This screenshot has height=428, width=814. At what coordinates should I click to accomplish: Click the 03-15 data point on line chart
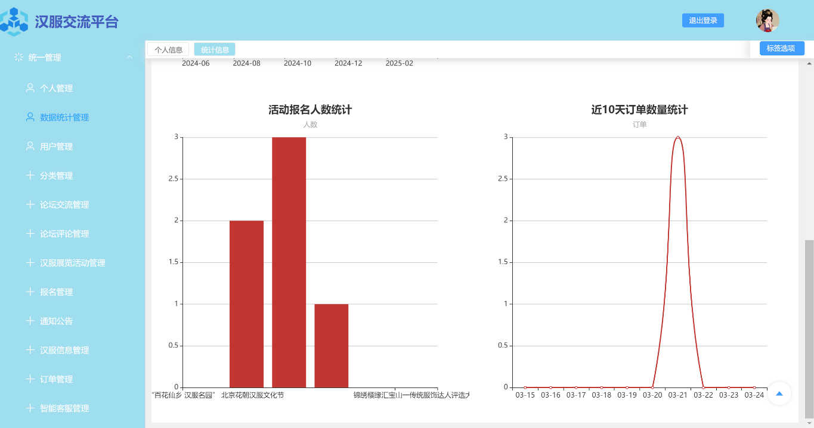(525, 387)
